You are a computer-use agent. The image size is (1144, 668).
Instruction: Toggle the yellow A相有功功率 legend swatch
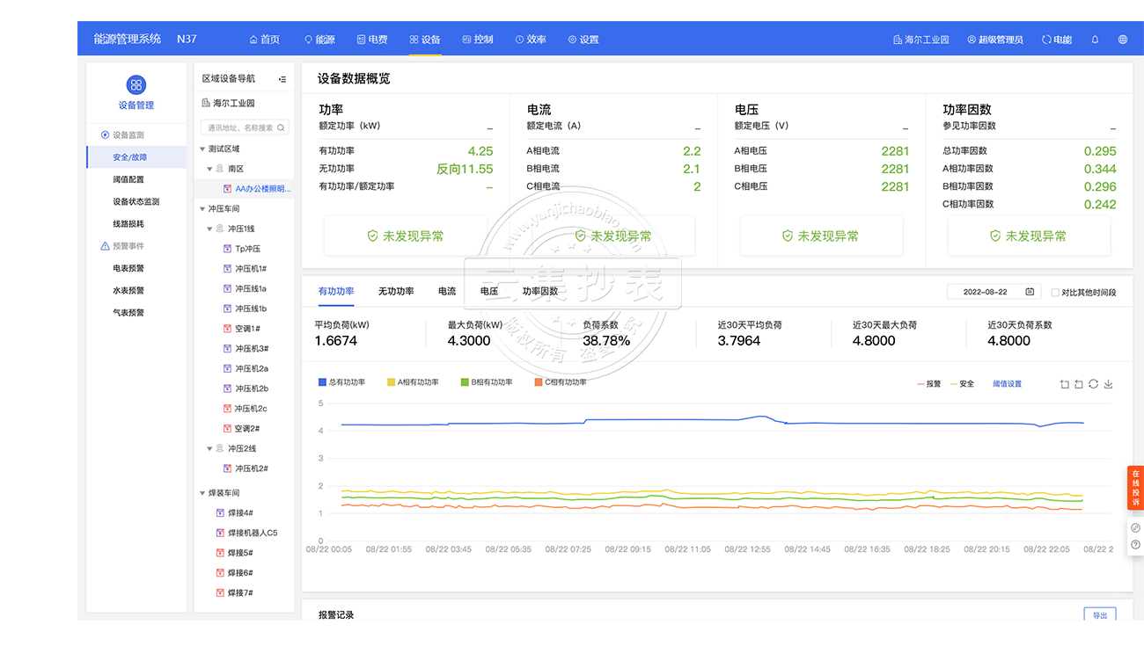392,382
